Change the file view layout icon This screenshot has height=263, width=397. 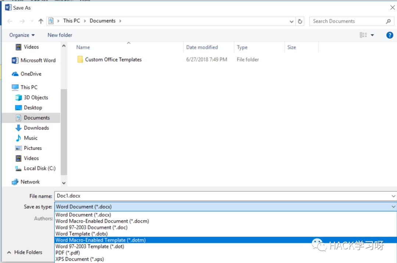click(x=363, y=35)
